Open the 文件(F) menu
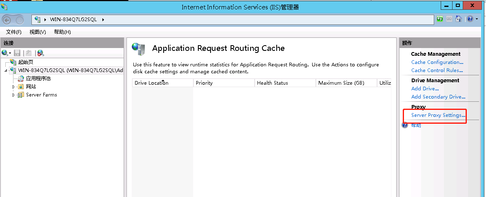The height and width of the screenshot is (197, 486). tap(13, 32)
